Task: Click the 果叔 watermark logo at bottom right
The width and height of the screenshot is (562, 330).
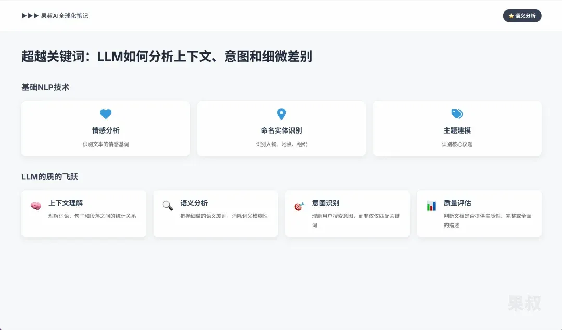Action: (x=524, y=303)
